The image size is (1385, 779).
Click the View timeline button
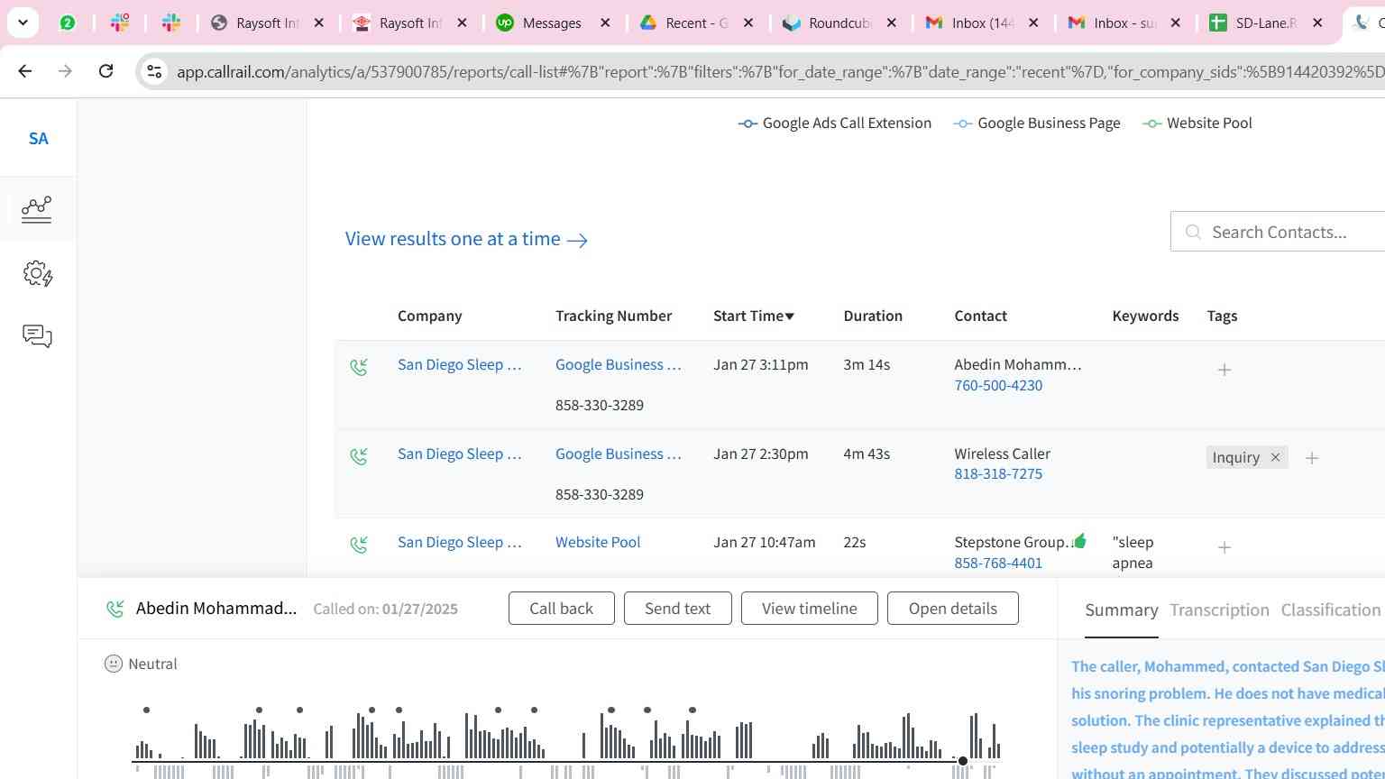[x=809, y=609]
